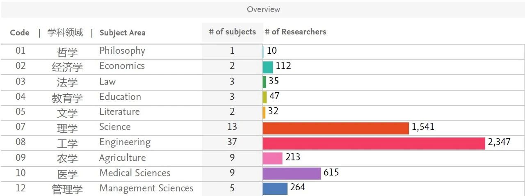Viewport: 525px width, 196px height.
Task: Click the Agriculture pink bar
Action: pos(273,158)
